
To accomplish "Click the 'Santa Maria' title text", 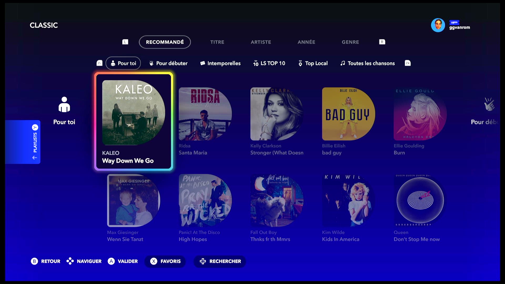I will point(193,153).
